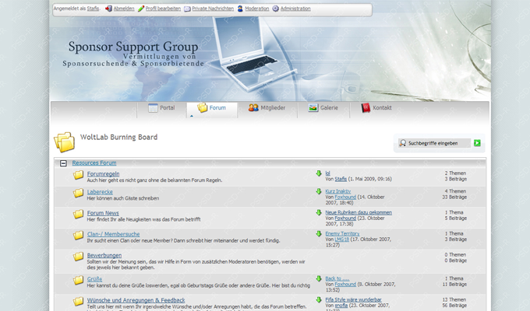
Task: Open the Administration link
Action: click(x=295, y=9)
